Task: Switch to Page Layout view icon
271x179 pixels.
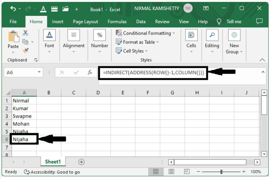Action: coord(171,171)
